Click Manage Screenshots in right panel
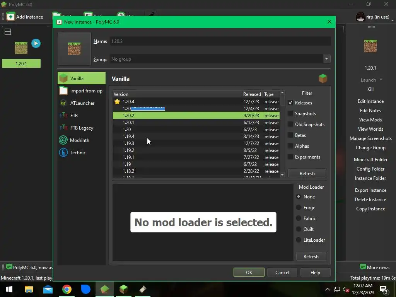Image resolution: width=396 pixels, height=297 pixels. [370, 138]
